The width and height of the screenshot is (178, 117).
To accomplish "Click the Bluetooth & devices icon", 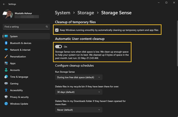I will click(x=6, y=43).
